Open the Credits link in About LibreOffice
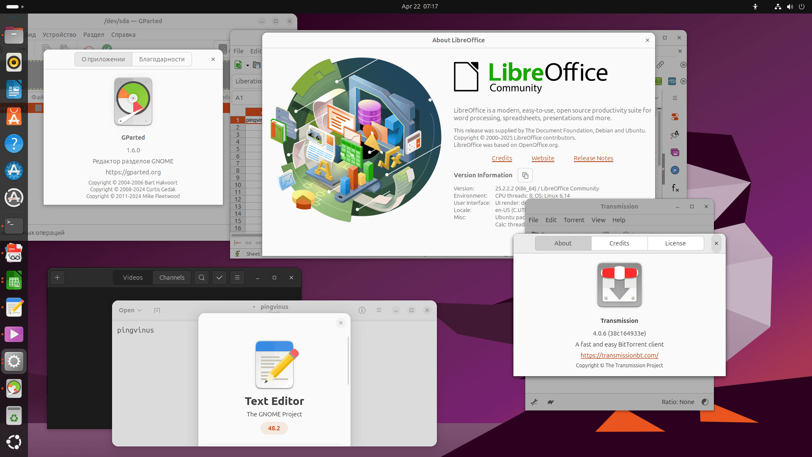Image resolution: width=812 pixels, height=457 pixels. (x=502, y=158)
